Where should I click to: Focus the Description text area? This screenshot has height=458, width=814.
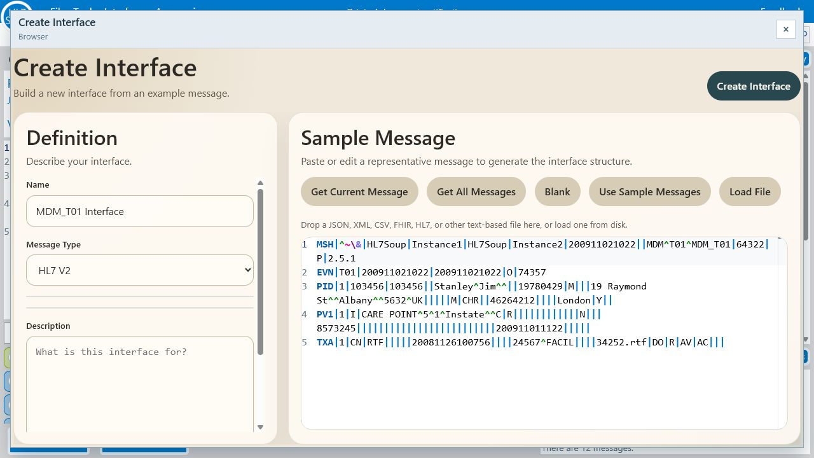[140, 384]
